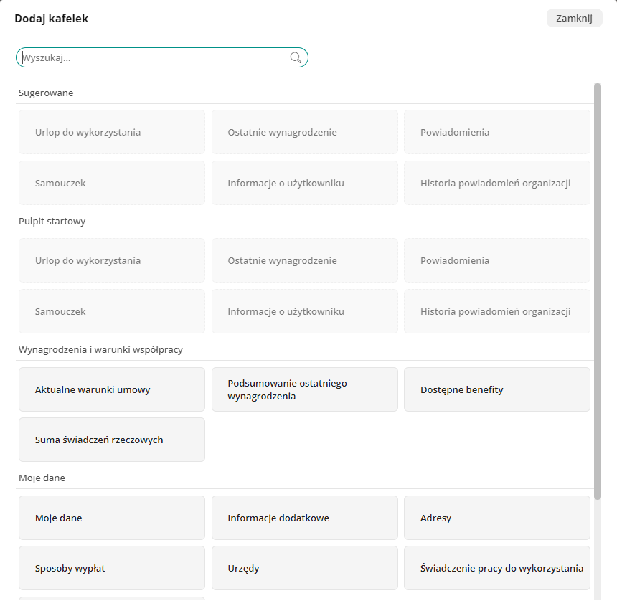Pick Informacje o użytkowniku under Sugerowane

[304, 183]
